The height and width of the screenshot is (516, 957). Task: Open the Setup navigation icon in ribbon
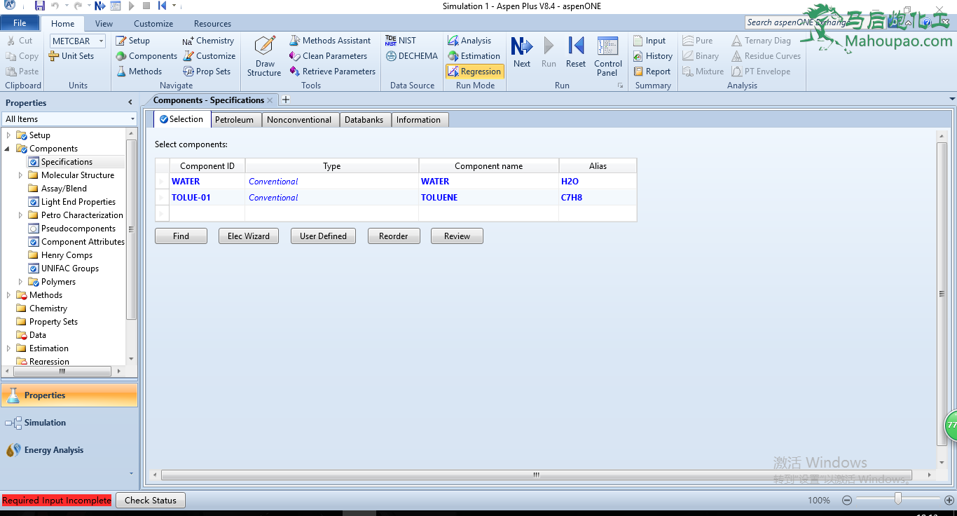tap(132, 41)
